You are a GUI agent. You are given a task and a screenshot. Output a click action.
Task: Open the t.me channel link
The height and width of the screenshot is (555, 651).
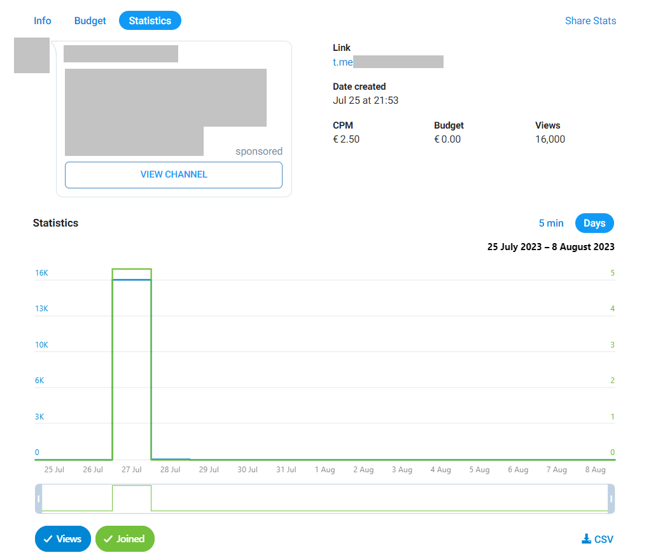coord(388,62)
